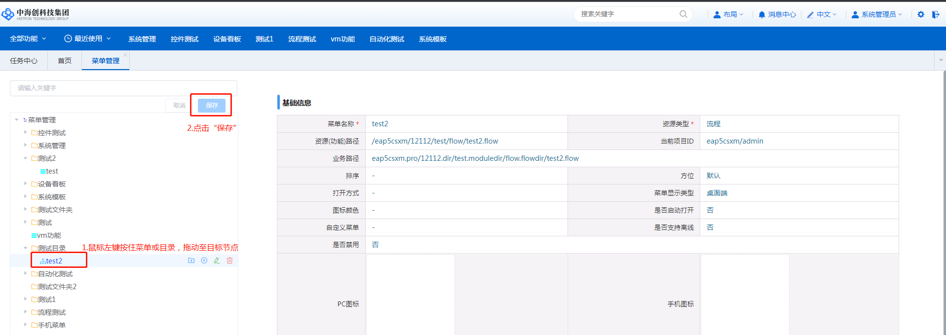Click the red trash icon for test2

pos(229,261)
